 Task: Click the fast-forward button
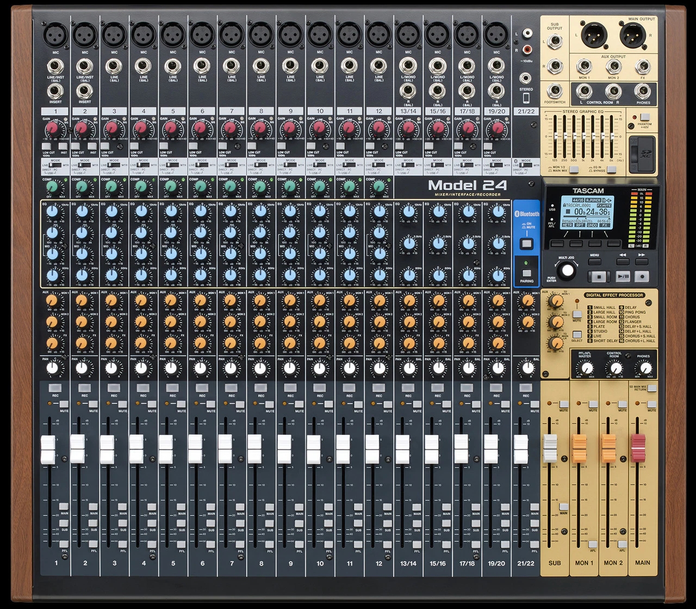point(642,261)
